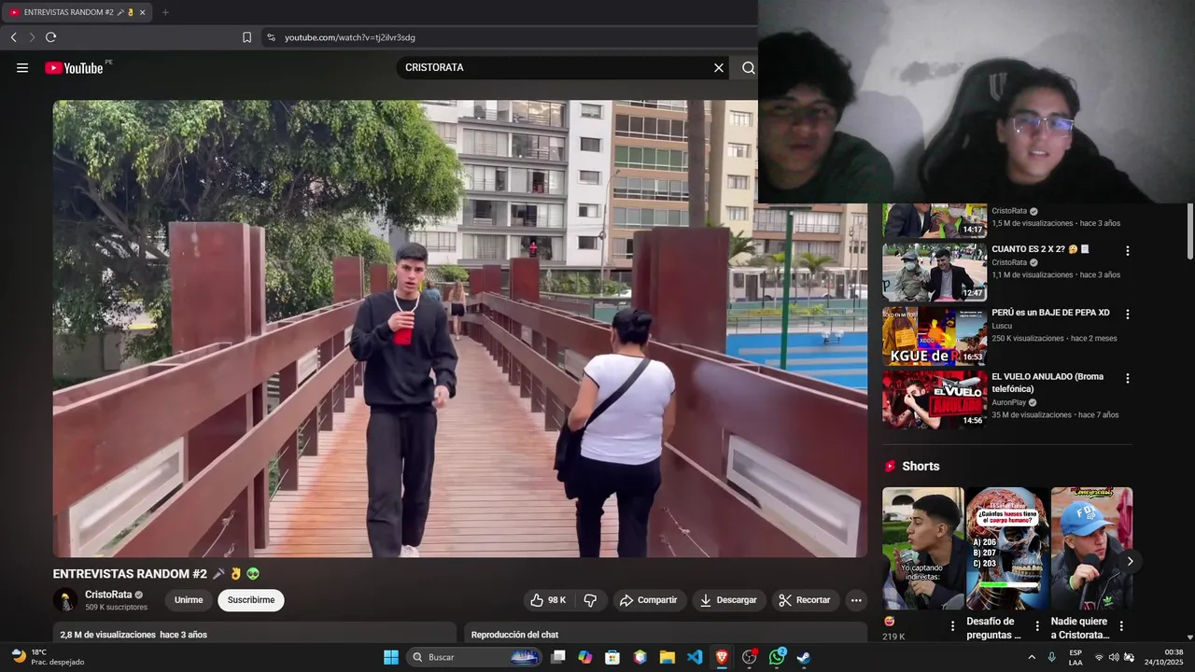The width and height of the screenshot is (1195, 672).
Task: Open the Nadie quiere a Cristorata short
Action: pos(1091,548)
